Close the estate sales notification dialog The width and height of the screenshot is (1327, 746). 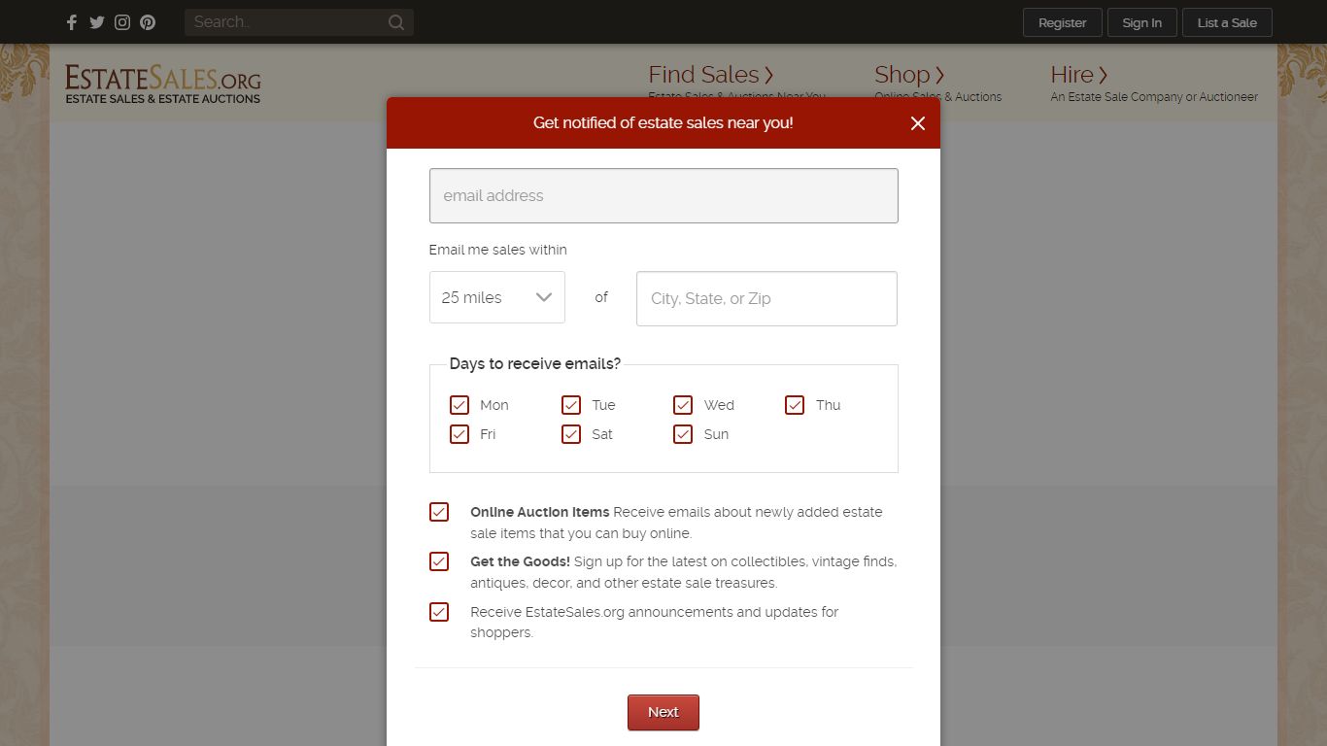(x=918, y=123)
